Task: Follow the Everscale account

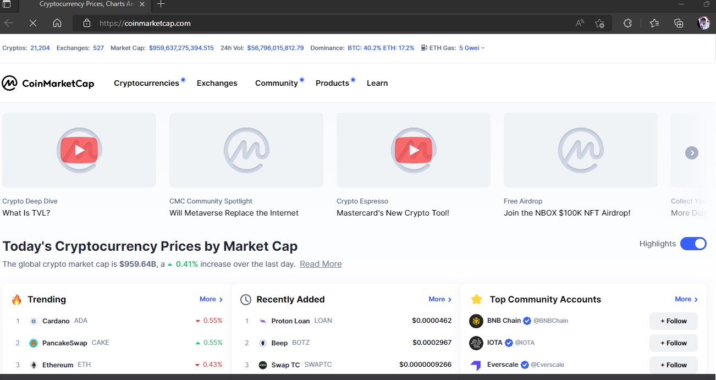Action: [674, 365]
